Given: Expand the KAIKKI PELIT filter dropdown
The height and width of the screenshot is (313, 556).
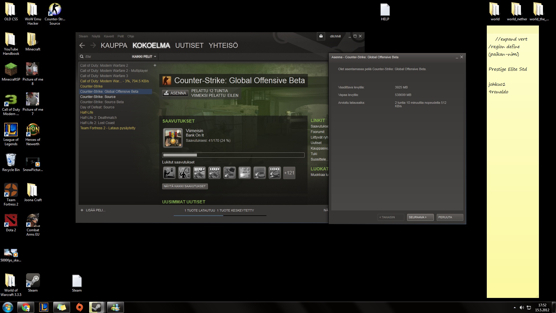Looking at the screenshot, I should [x=144, y=57].
